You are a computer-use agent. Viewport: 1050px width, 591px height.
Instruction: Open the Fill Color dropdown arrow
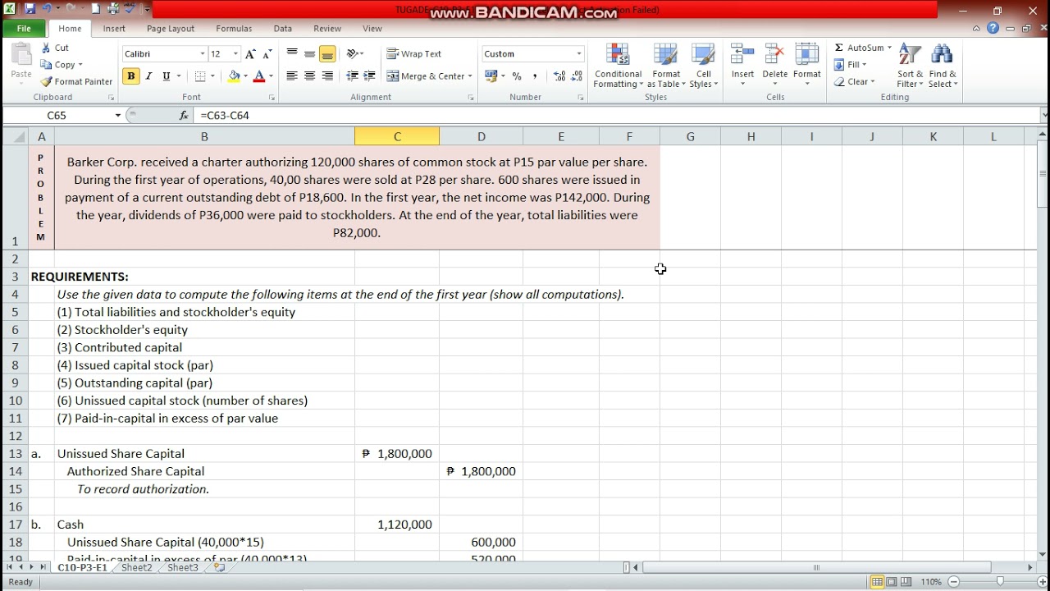pos(245,76)
